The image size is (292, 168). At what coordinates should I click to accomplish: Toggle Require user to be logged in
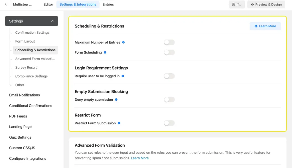(x=169, y=76)
